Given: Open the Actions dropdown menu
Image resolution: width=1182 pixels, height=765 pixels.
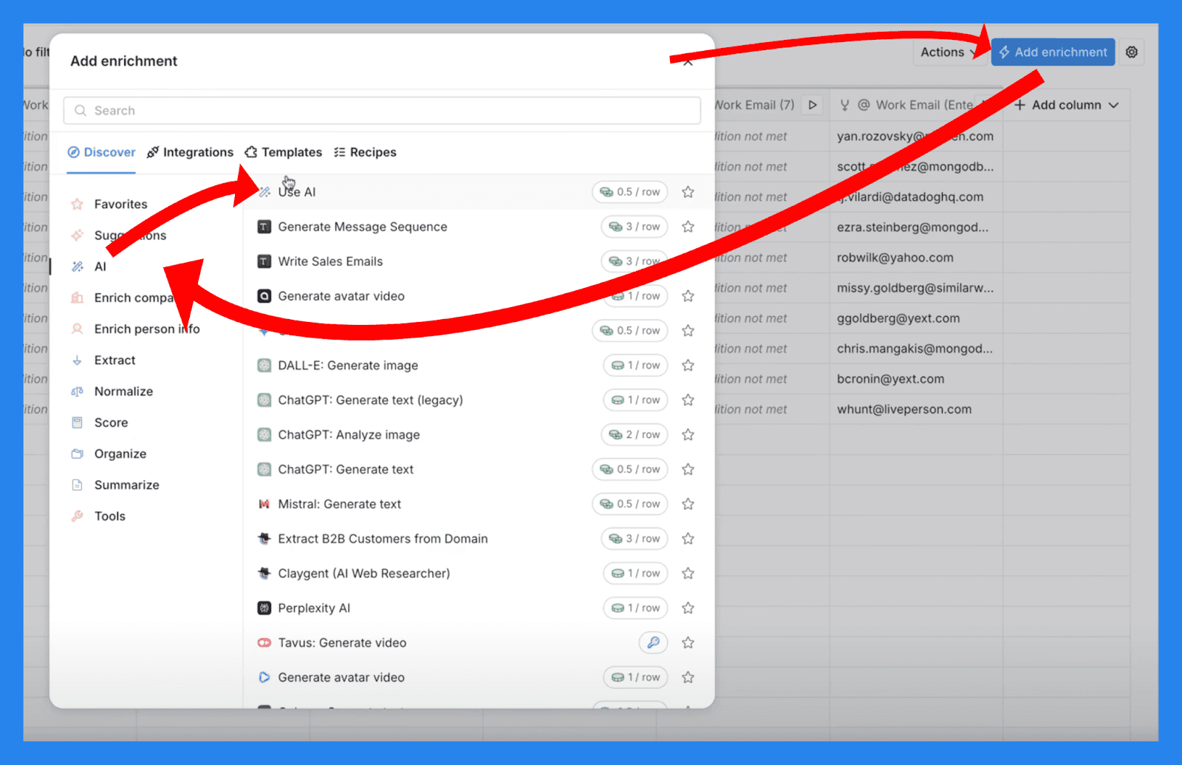Looking at the screenshot, I should pos(949,52).
